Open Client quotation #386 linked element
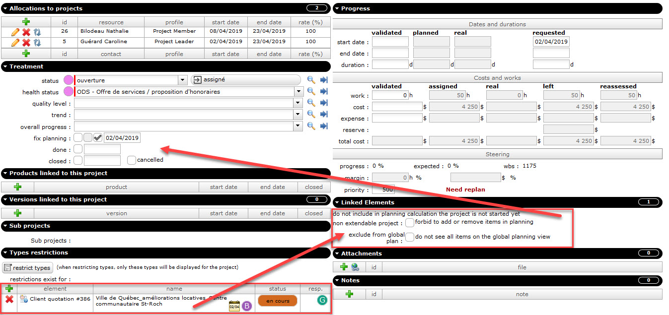The width and height of the screenshot is (669, 315). point(60,299)
